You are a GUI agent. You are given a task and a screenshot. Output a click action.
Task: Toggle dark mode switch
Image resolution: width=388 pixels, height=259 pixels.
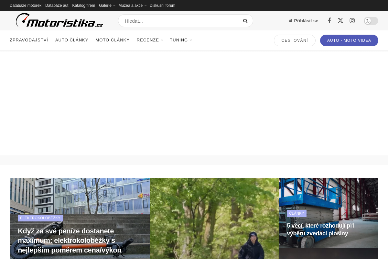[x=371, y=21]
